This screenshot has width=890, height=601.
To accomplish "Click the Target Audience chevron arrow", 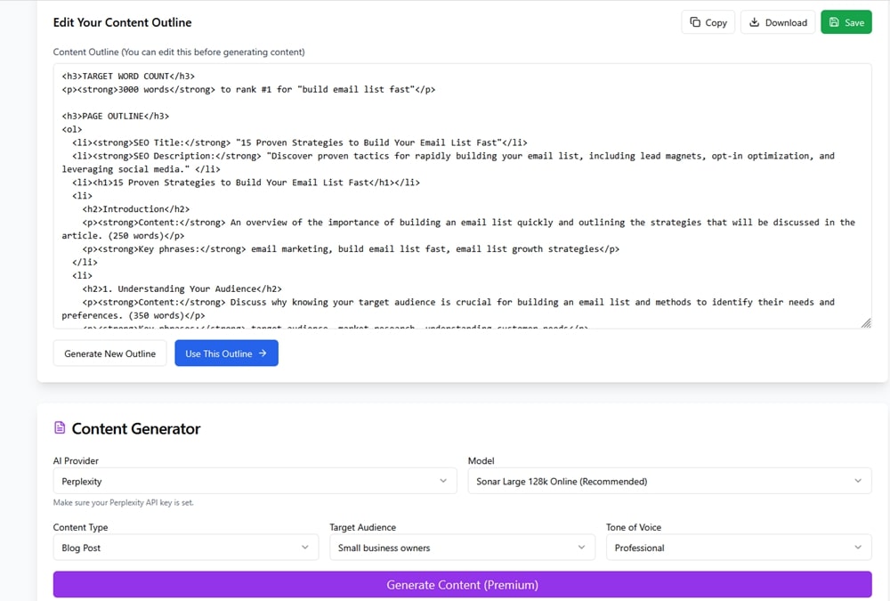I will [582, 548].
